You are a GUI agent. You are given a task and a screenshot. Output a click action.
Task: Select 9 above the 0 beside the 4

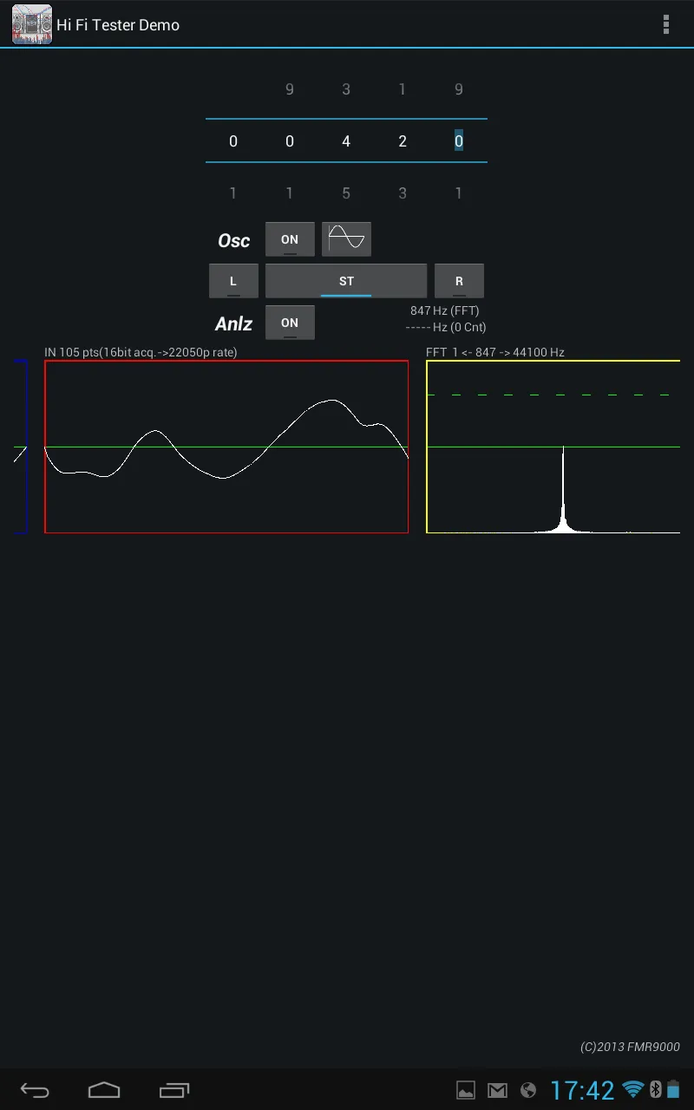coord(290,88)
